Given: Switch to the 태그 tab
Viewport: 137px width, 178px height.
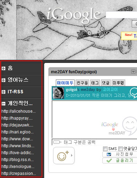Looking at the screenshot, I should point(95,83).
